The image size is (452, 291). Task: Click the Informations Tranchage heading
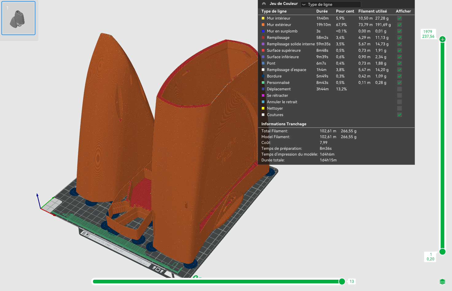(284, 124)
